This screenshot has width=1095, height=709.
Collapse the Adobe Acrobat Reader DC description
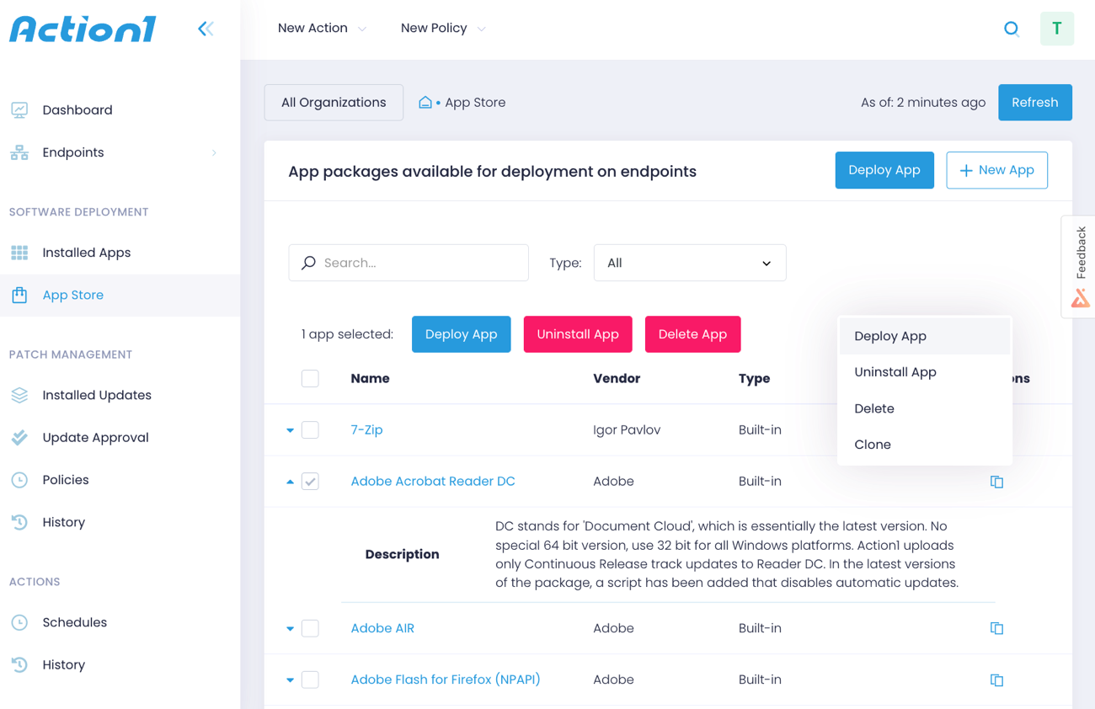click(290, 481)
